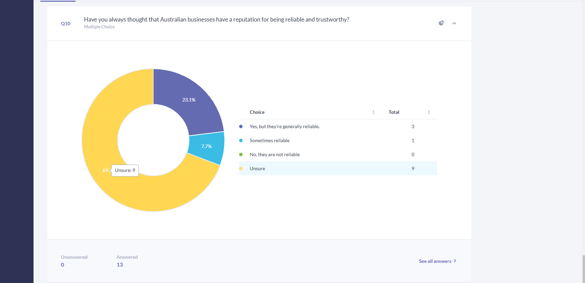Click the blue 7.7% donut segment

[207, 146]
